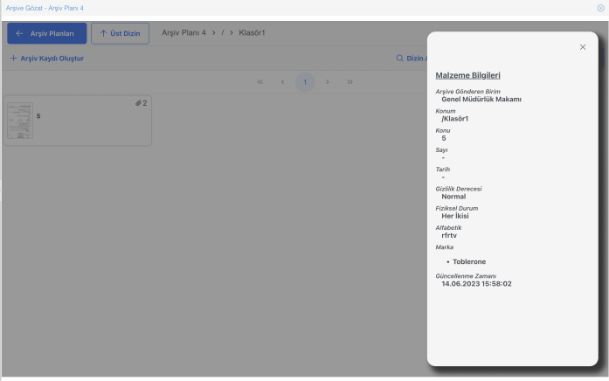Click the Malzeme Bilgileri heading

(467, 75)
